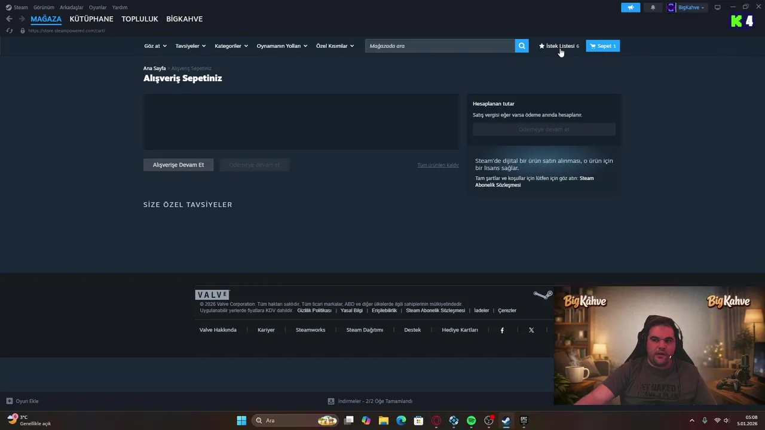Open Yasal Bilgi link
The height and width of the screenshot is (430, 765).
coord(351,311)
